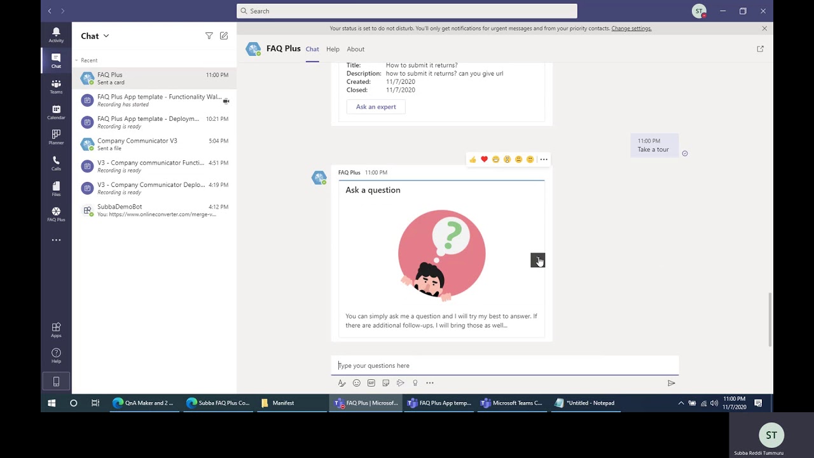Click the taskbar volume icon

coord(714,403)
